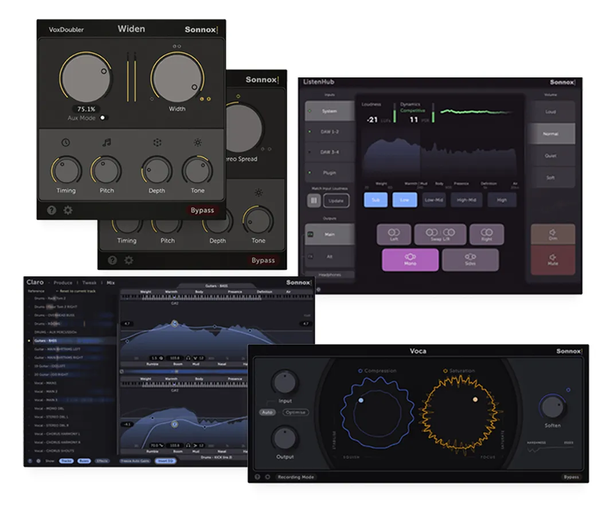Select Sides monitoring in ListenHub
The width and height of the screenshot is (606, 512).
coord(470,260)
